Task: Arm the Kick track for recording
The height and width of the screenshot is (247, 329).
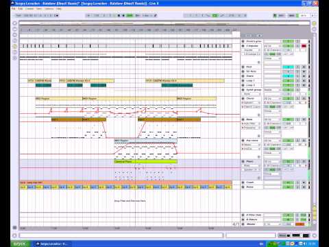Action: pos(304,67)
